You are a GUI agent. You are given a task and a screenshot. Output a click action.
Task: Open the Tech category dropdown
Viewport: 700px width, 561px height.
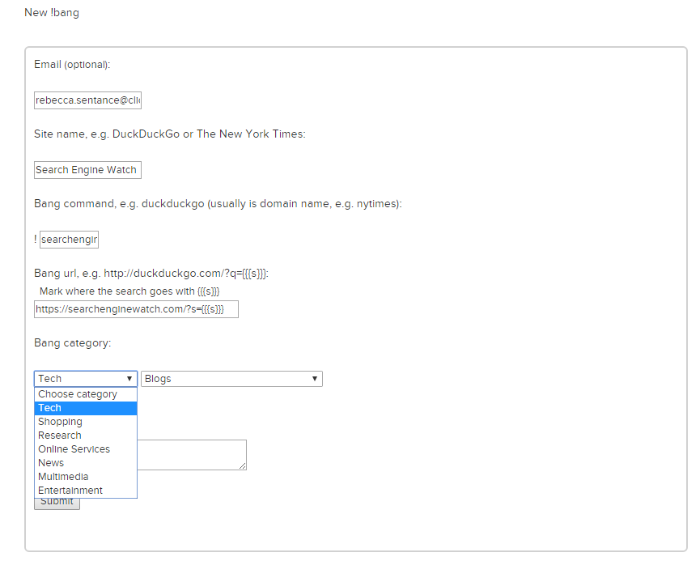(85, 379)
